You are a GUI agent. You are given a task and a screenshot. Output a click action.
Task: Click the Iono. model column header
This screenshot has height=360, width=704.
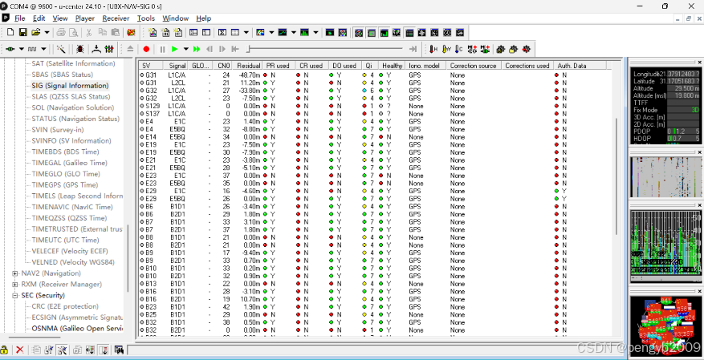point(426,66)
